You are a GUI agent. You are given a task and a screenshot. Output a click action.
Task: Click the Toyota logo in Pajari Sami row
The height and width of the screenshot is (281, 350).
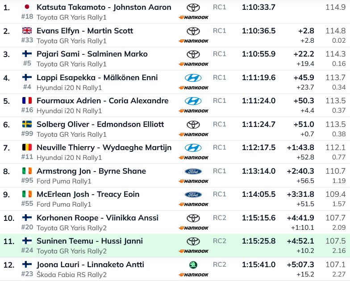pyautogui.click(x=193, y=54)
